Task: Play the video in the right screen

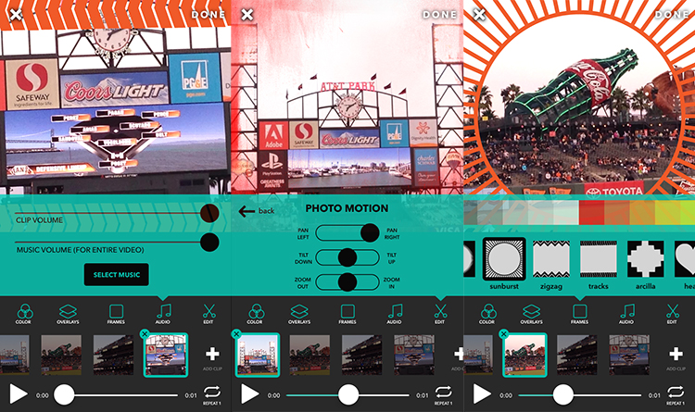Action: pyautogui.click(x=482, y=393)
